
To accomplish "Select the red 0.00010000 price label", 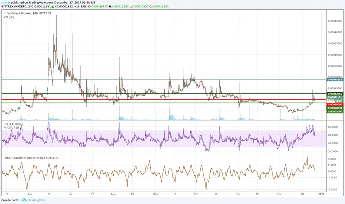I will point(335,105).
